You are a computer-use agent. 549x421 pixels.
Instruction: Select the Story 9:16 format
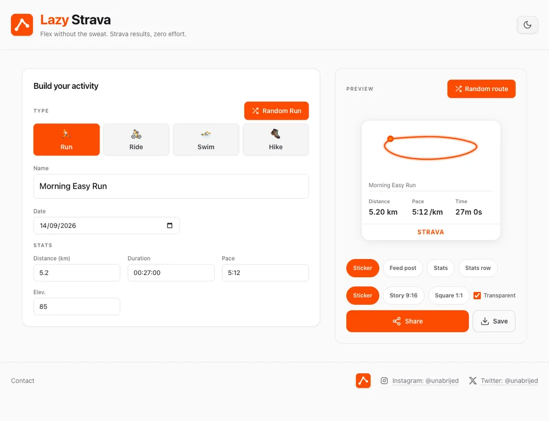point(404,295)
